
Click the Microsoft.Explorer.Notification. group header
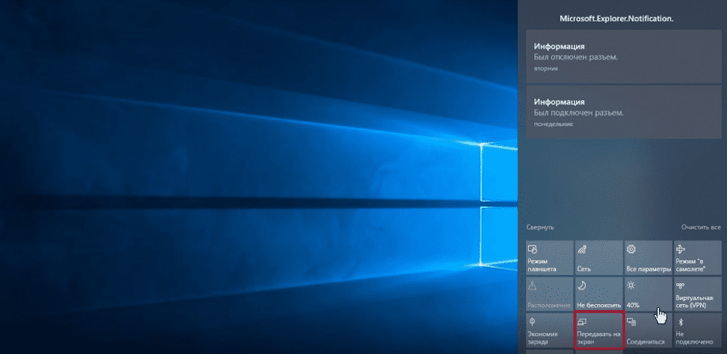click(622, 18)
